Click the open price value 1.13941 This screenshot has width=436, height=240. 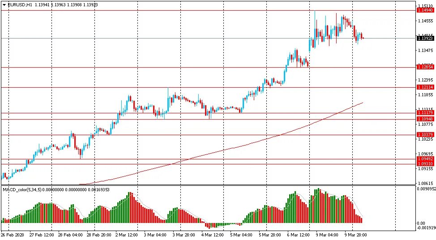(x=43, y=5)
